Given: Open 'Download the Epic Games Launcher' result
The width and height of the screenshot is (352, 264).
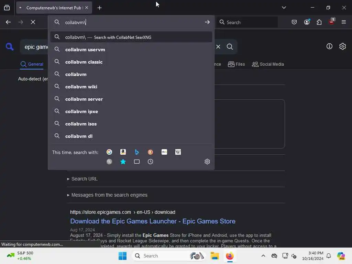Looking at the screenshot, I should pyautogui.click(x=153, y=221).
